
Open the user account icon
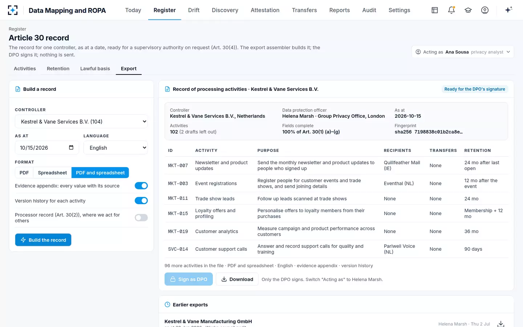(x=485, y=10)
